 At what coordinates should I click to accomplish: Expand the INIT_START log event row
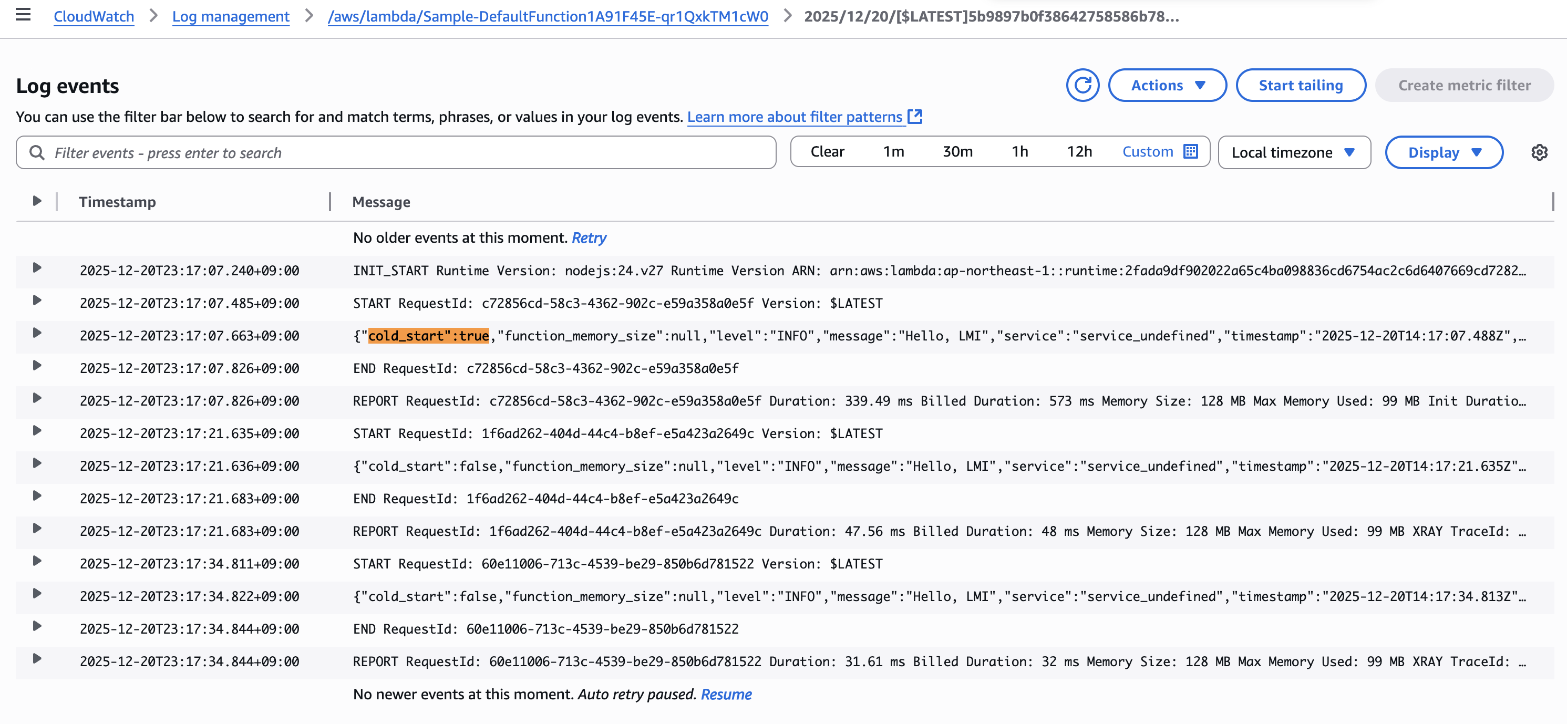pos(36,268)
